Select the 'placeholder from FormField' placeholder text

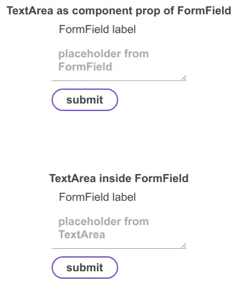coord(103,60)
